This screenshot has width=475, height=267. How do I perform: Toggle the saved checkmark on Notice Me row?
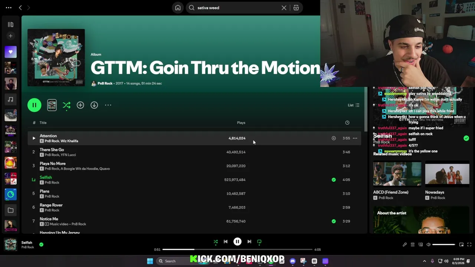click(x=334, y=221)
